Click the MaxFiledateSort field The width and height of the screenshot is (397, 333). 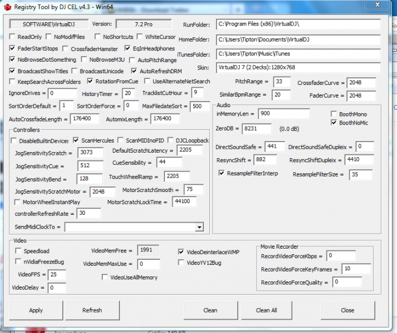(x=200, y=106)
